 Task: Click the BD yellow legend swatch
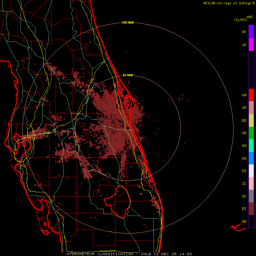[x=251, y=120]
